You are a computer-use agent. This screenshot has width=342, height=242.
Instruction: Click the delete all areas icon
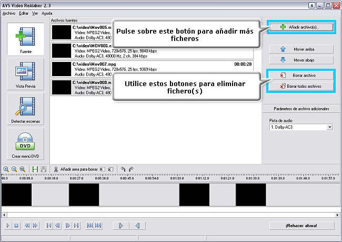click(110, 169)
